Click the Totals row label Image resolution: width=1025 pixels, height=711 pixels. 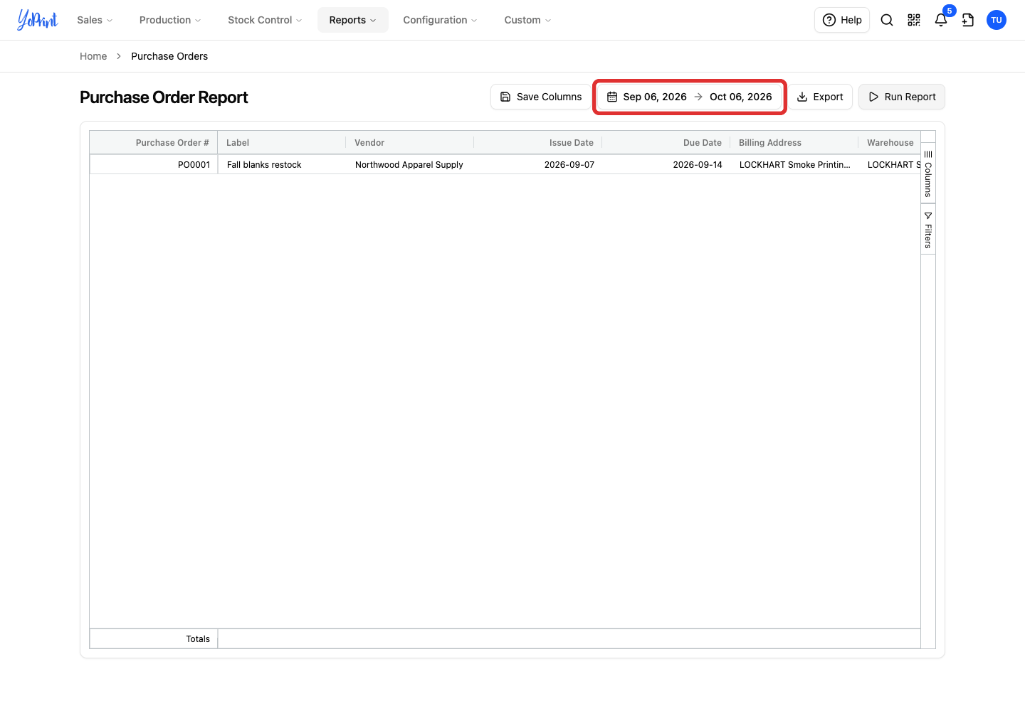(x=198, y=639)
